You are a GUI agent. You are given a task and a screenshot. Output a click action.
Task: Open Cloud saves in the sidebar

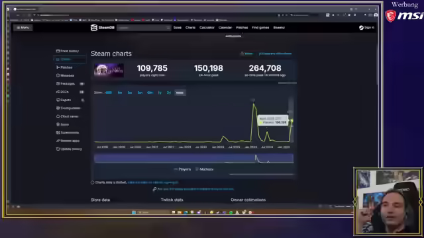tap(67, 116)
